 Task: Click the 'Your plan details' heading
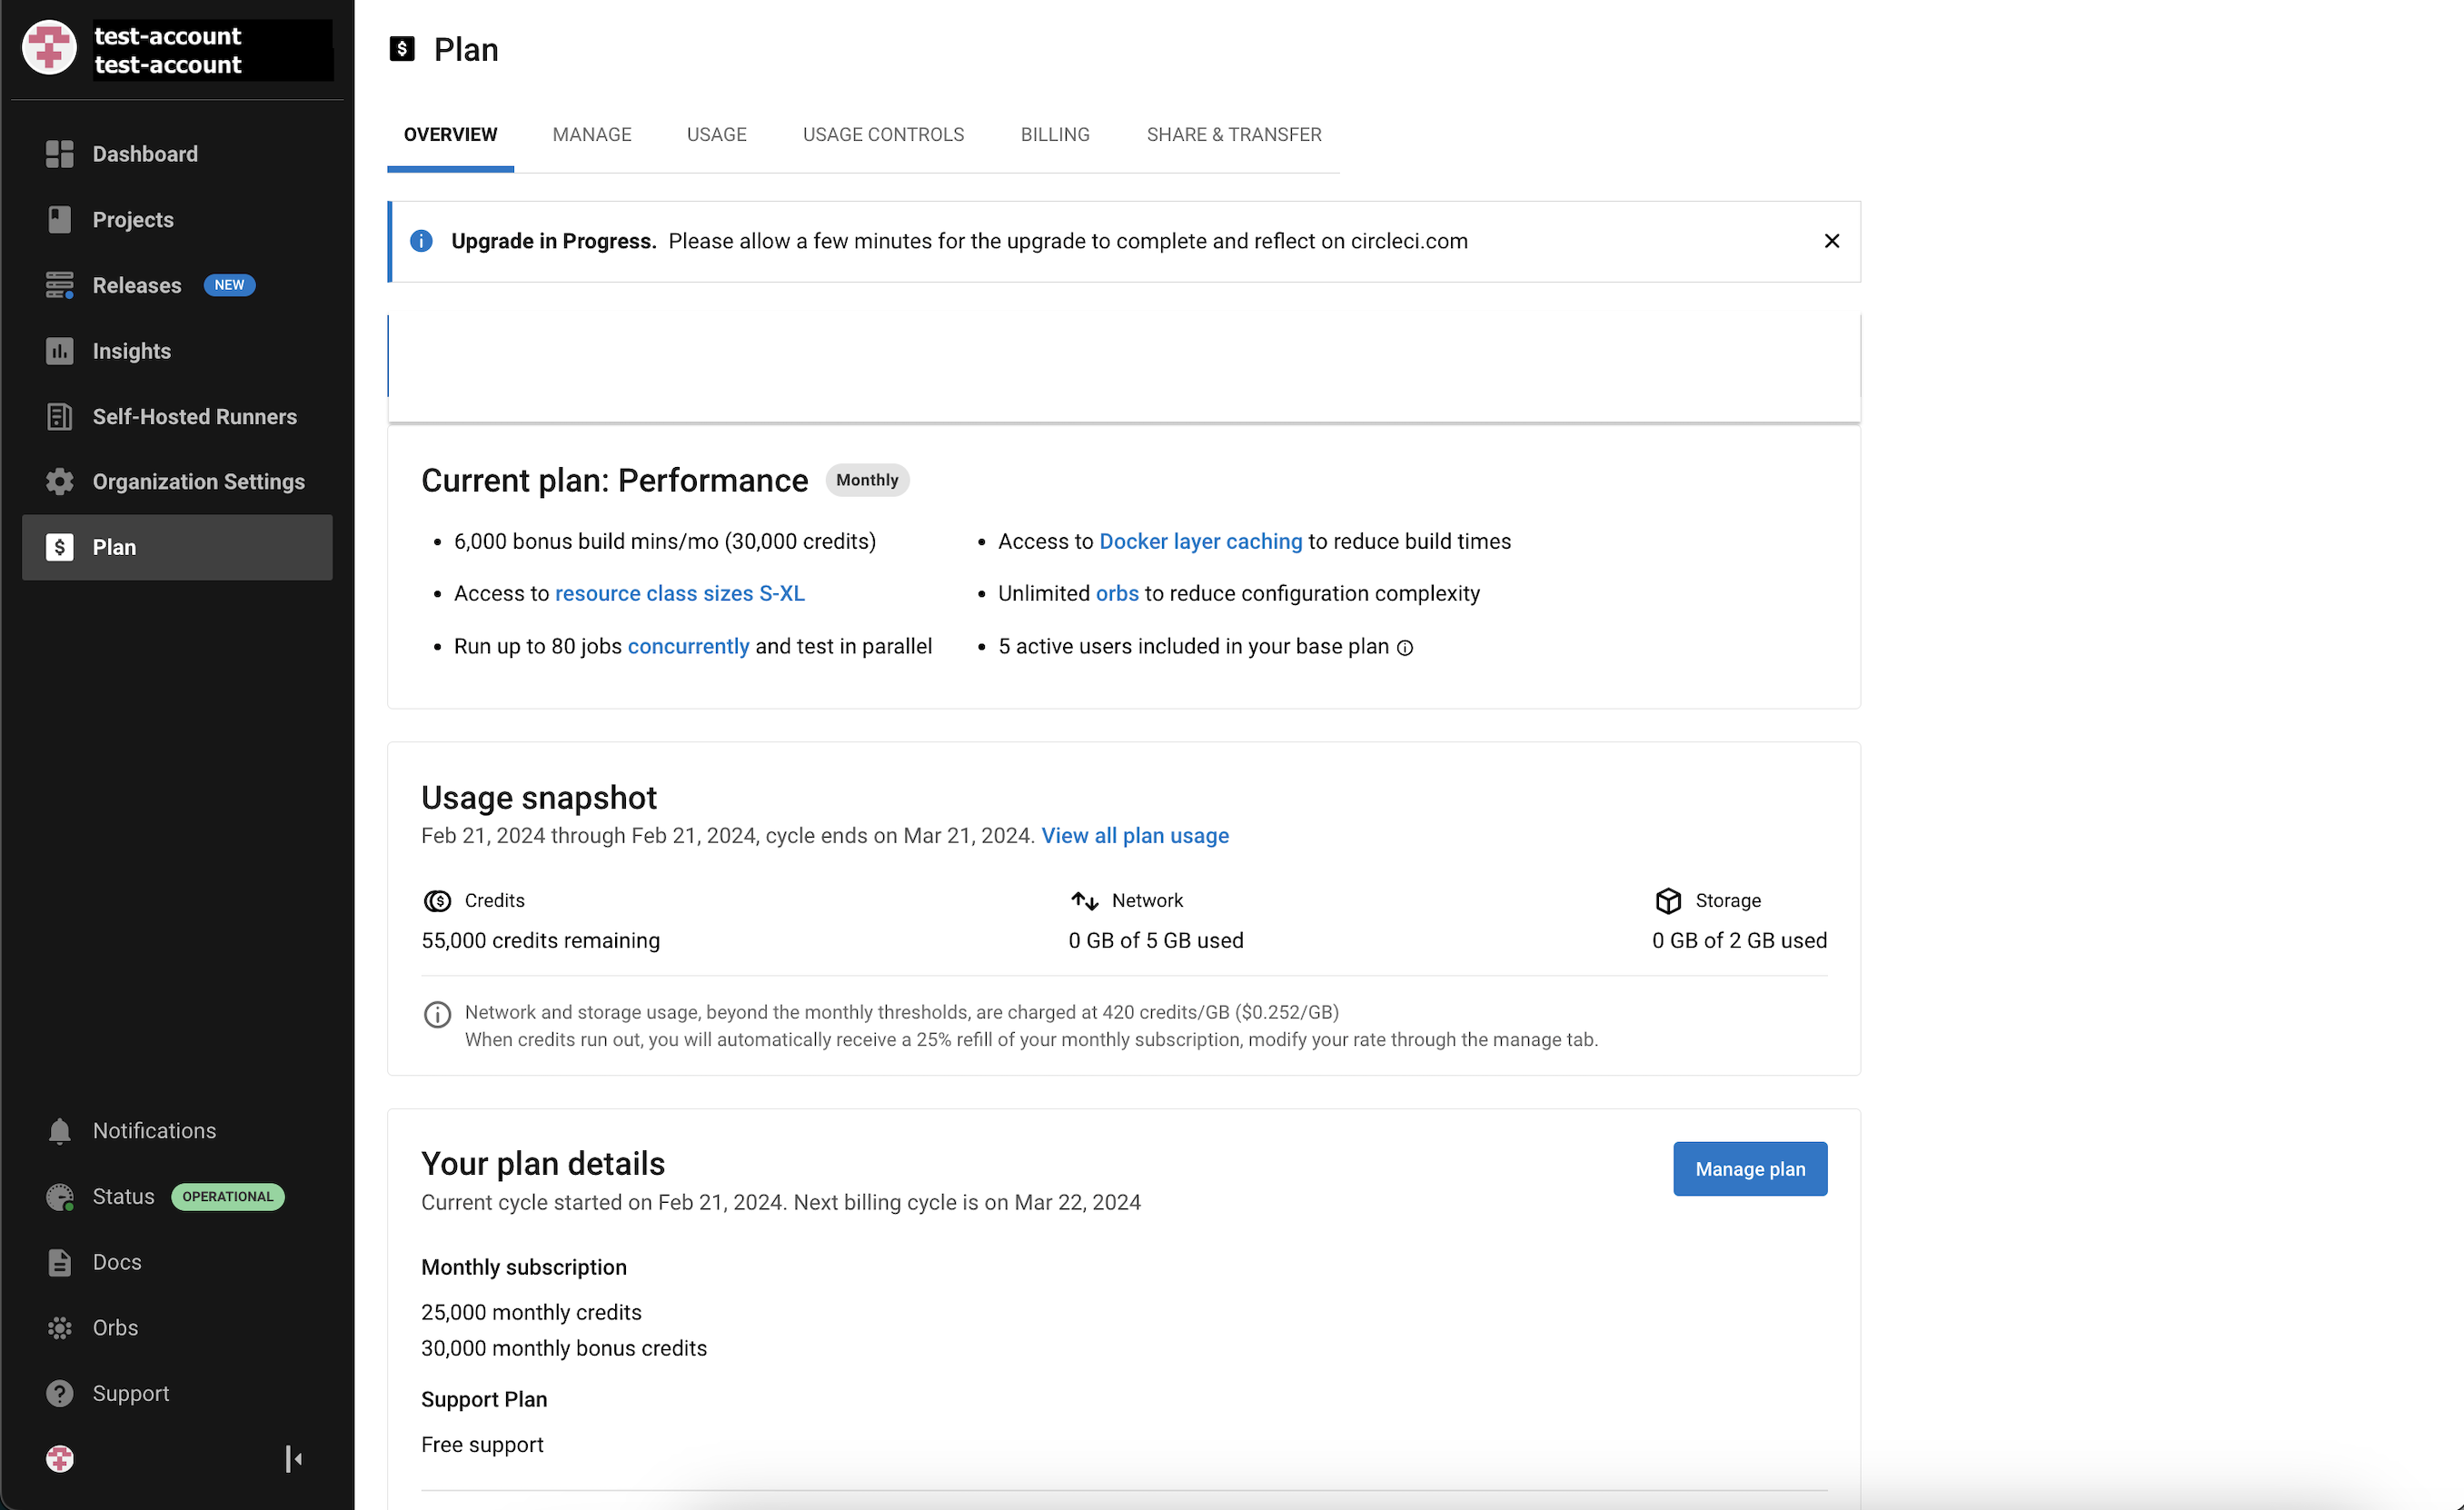pyautogui.click(x=543, y=1164)
